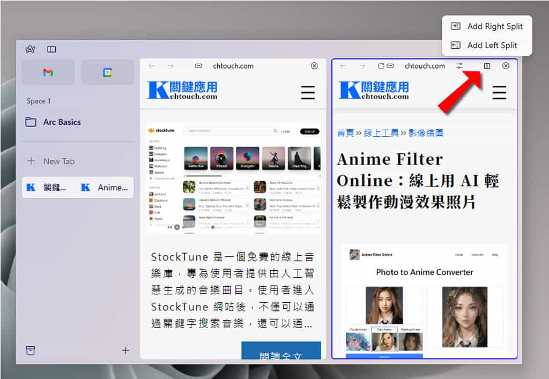Image resolution: width=549 pixels, height=379 pixels.
Task: Click the Arc logo icon in sidebar
Action: pyautogui.click(x=30, y=49)
